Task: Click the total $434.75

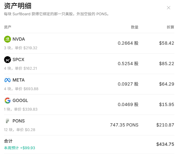Action: point(165,144)
